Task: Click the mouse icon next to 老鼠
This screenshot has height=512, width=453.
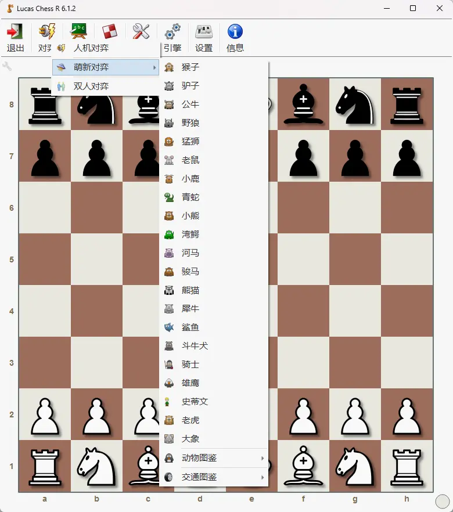Action: [169, 160]
